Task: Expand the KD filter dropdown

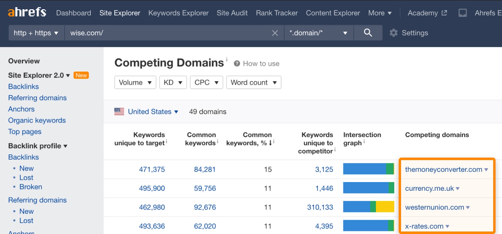Action: tap(173, 82)
